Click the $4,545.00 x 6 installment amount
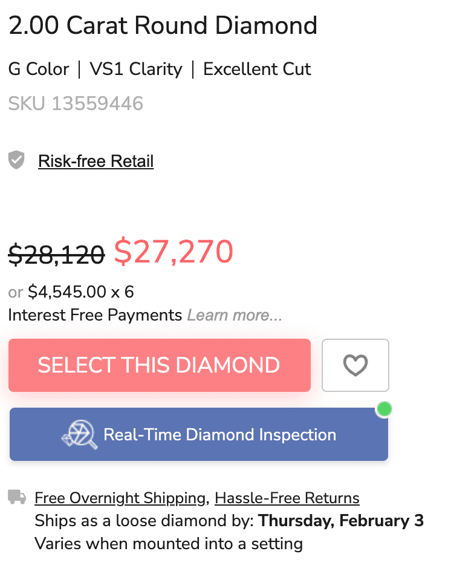Viewport: 451px width, 577px height. pos(81,293)
